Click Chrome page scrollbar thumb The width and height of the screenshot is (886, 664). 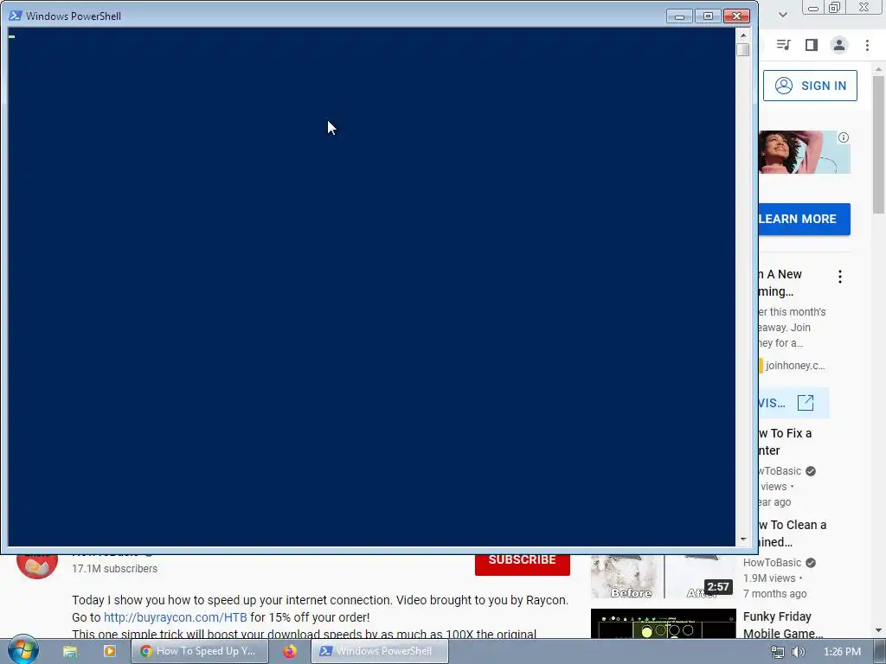878,144
